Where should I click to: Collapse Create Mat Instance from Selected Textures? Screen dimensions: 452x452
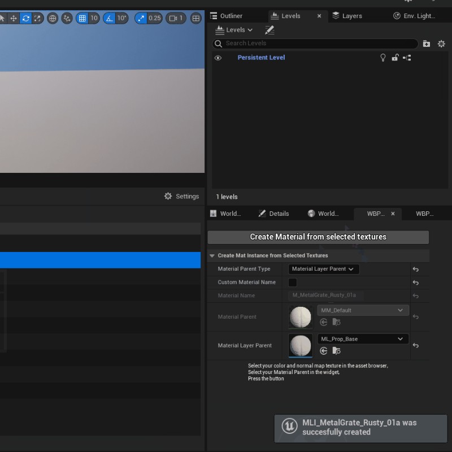pyautogui.click(x=212, y=255)
